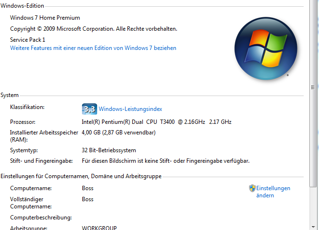Screen dimensions: 319x230
Task: Click the Intel Pentium Dual processor value
Action: pos(157,122)
